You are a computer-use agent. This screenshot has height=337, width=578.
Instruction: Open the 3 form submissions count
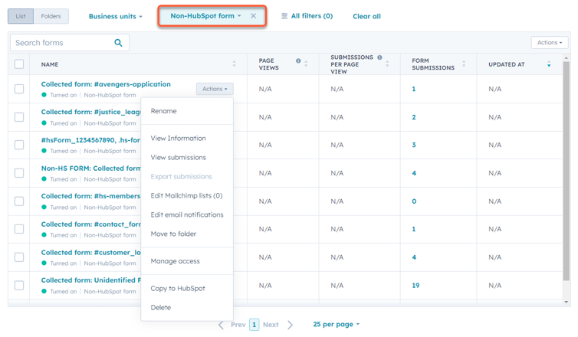point(414,145)
